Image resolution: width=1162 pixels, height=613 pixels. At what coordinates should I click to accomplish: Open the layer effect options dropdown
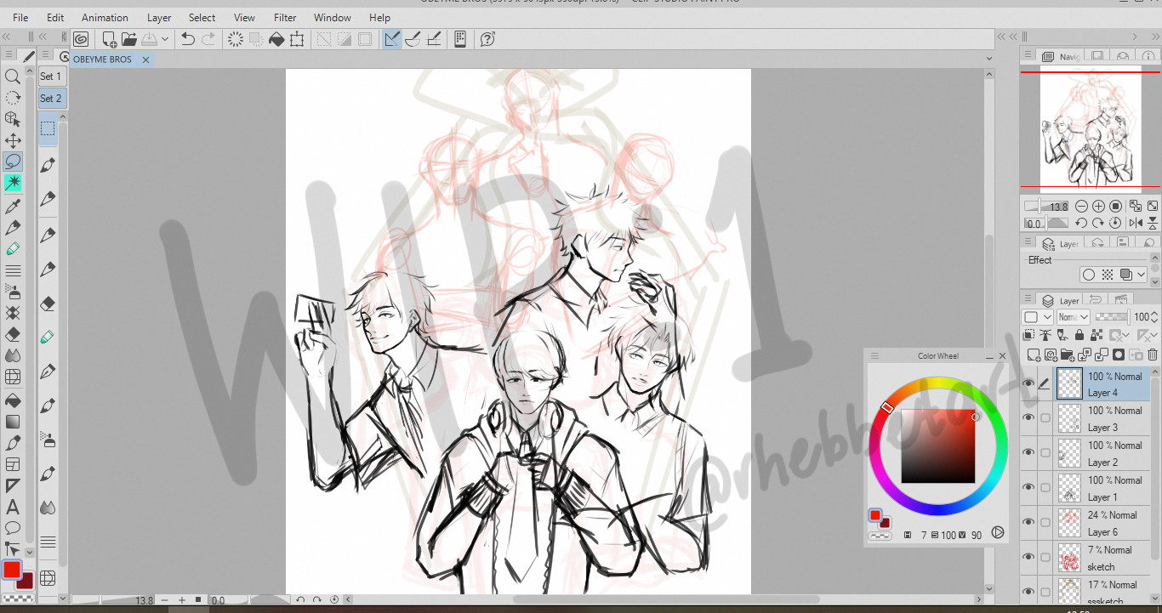tap(1141, 275)
